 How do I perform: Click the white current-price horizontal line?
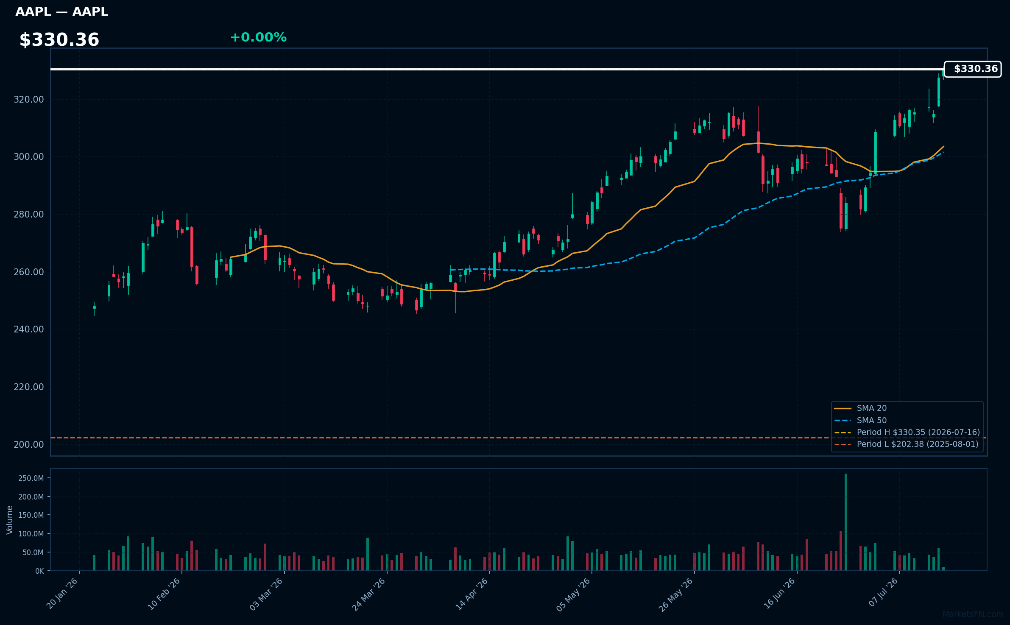(497, 69)
